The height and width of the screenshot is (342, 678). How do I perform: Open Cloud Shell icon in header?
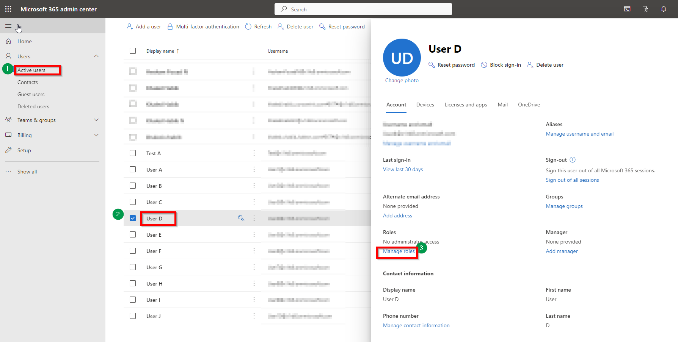tap(627, 9)
